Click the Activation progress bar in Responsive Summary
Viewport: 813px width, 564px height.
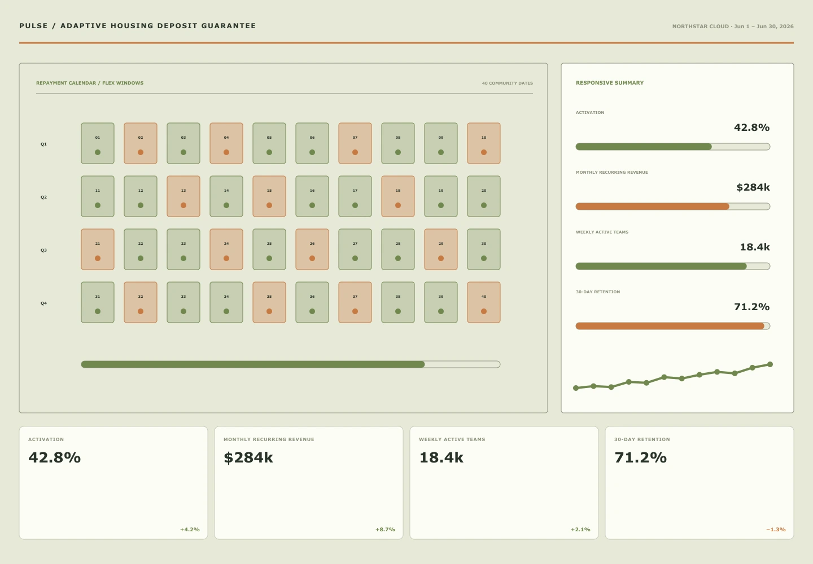coord(673,147)
